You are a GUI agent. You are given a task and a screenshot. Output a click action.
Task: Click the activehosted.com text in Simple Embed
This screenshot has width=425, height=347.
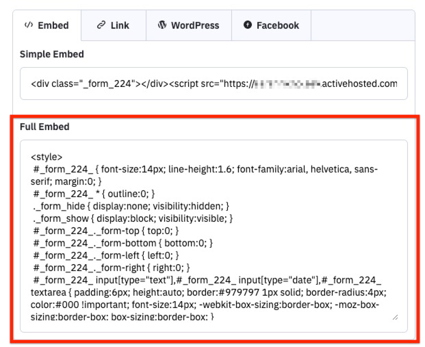tap(359, 84)
